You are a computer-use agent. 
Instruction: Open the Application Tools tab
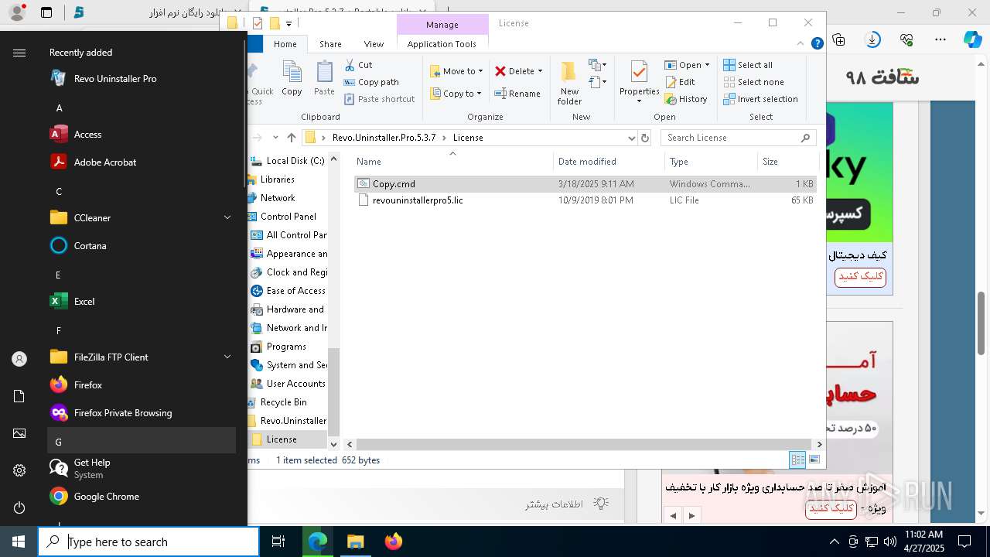[x=442, y=44]
